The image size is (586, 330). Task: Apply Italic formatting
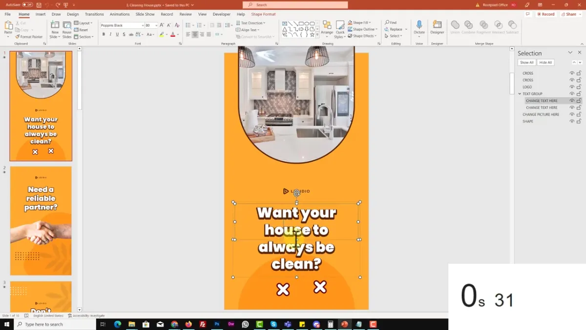[x=110, y=34]
